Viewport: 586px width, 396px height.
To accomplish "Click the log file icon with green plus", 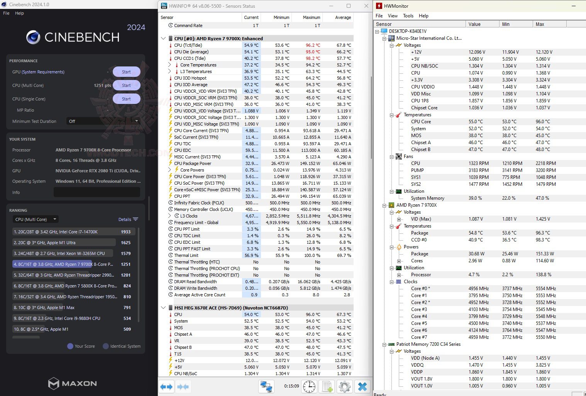I will tap(327, 386).
